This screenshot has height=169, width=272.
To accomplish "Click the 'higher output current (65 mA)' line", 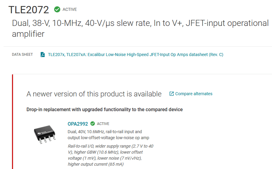I will (x=96, y=164).
